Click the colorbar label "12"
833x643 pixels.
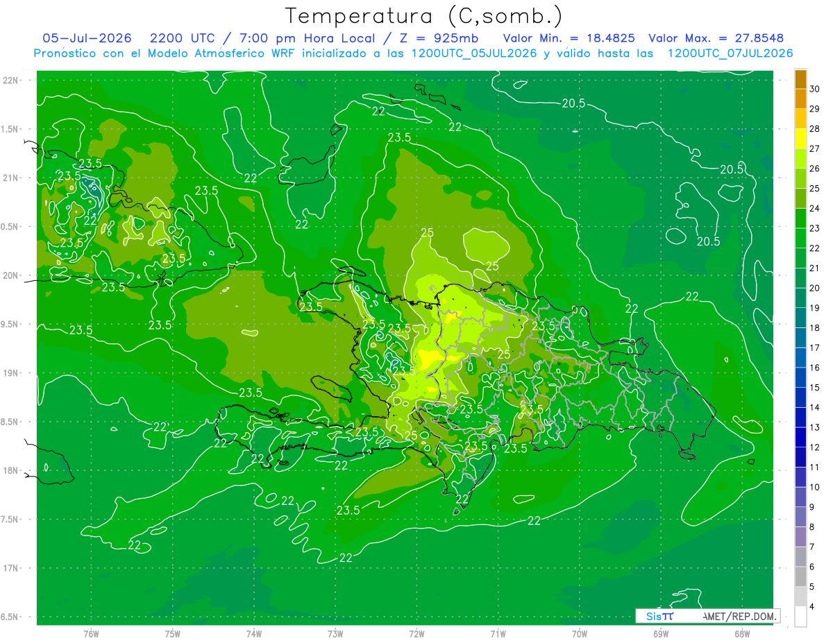click(x=815, y=447)
